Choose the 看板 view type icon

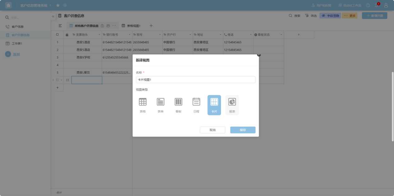[x=178, y=105]
